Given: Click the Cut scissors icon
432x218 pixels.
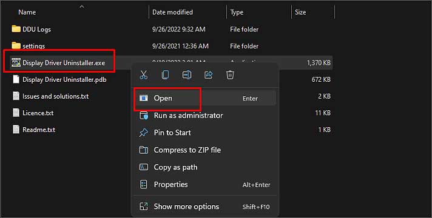Looking at the screenshot, I should 144,74.
